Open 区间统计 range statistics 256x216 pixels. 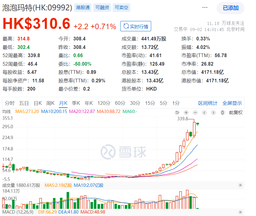208,103
